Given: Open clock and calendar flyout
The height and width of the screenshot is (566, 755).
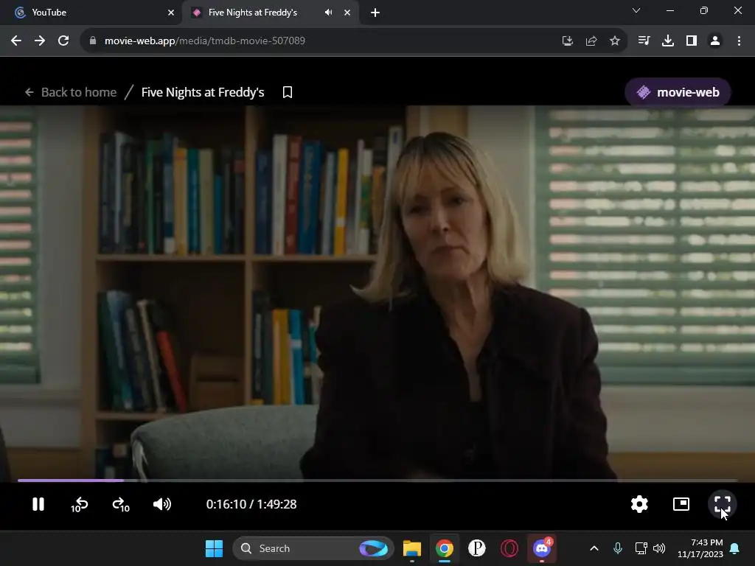Looking at the screenshot, I should (x=700, y=548).
